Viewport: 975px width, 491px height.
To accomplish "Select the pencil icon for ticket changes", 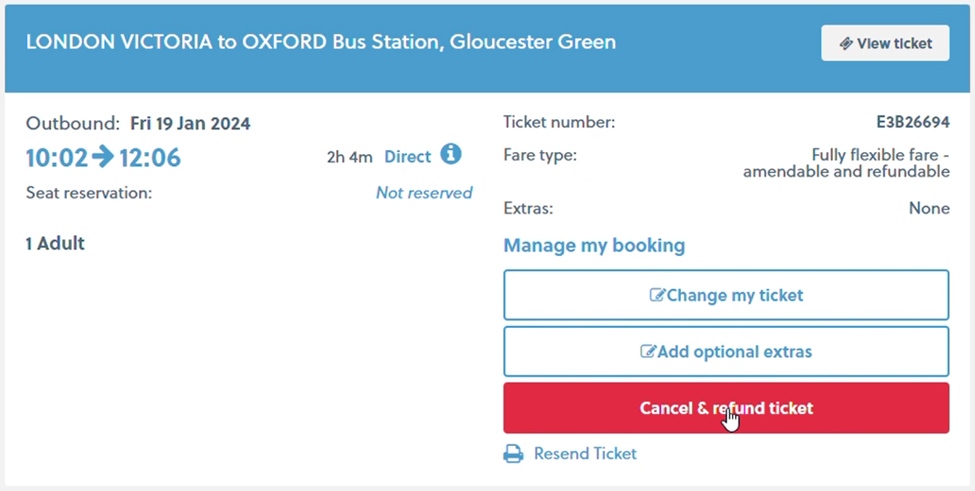I will click(x=658, y=295).
